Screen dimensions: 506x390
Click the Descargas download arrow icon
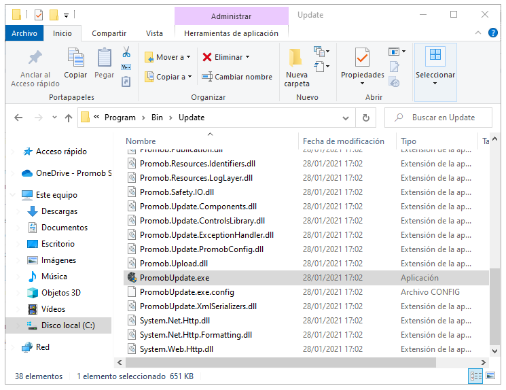(33, 211)
